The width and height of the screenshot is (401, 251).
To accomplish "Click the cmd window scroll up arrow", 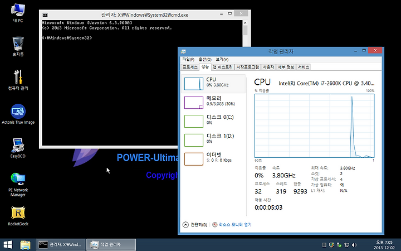I will [245, 23].
